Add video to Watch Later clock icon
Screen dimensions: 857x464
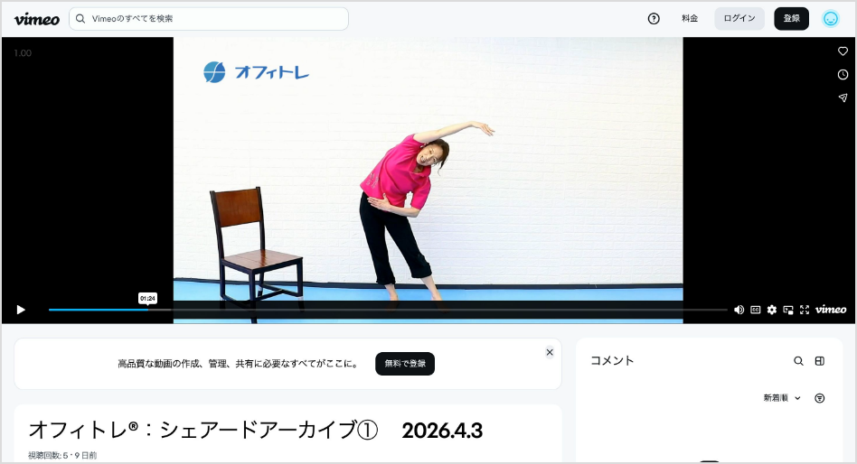(x=843, y=75)
